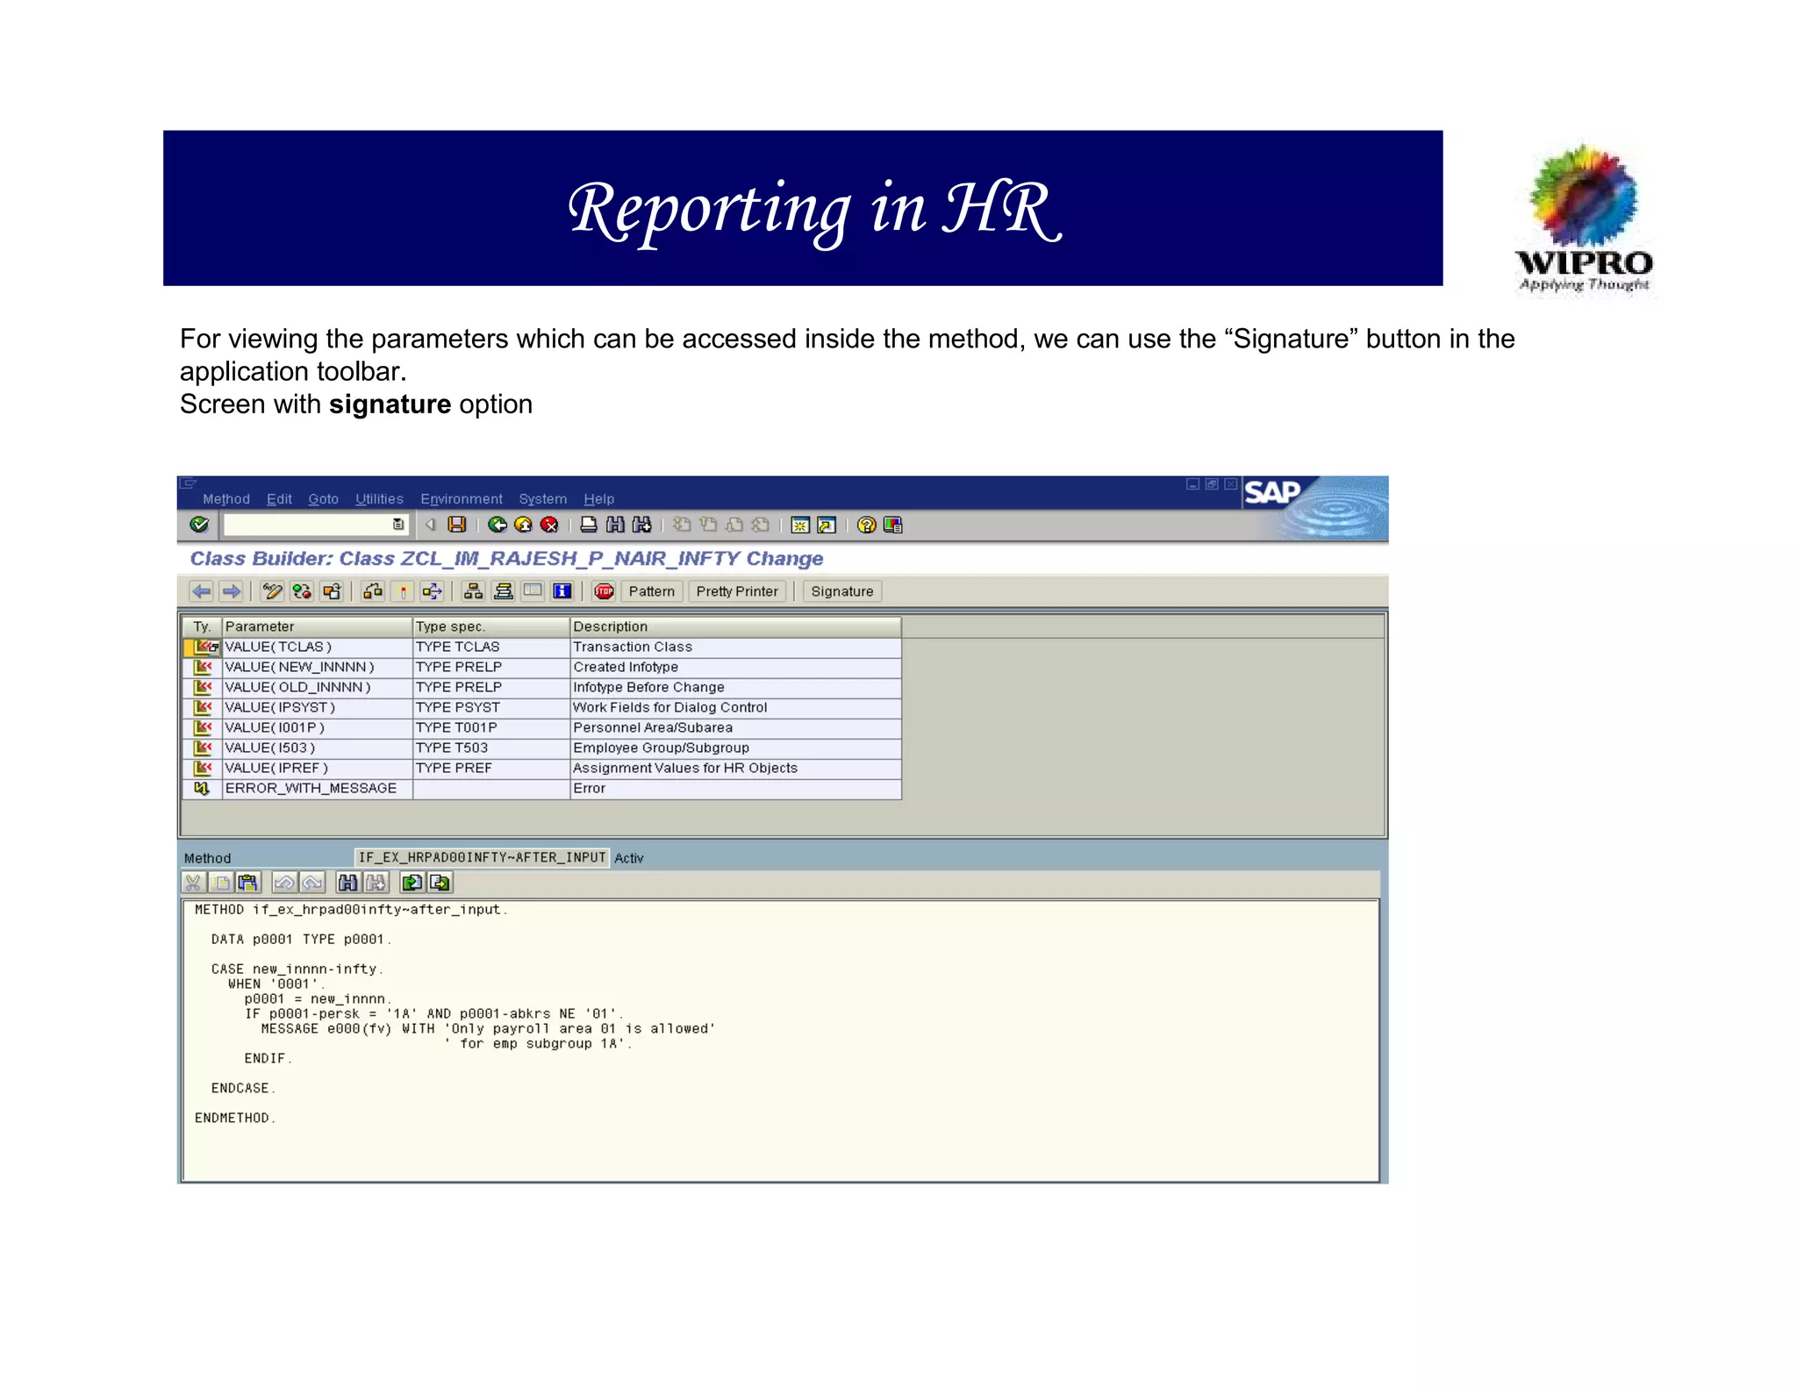This screenshot has width=1797, height=1388.
Task: Click inside the command input field
Action: (x=307, y=525)
